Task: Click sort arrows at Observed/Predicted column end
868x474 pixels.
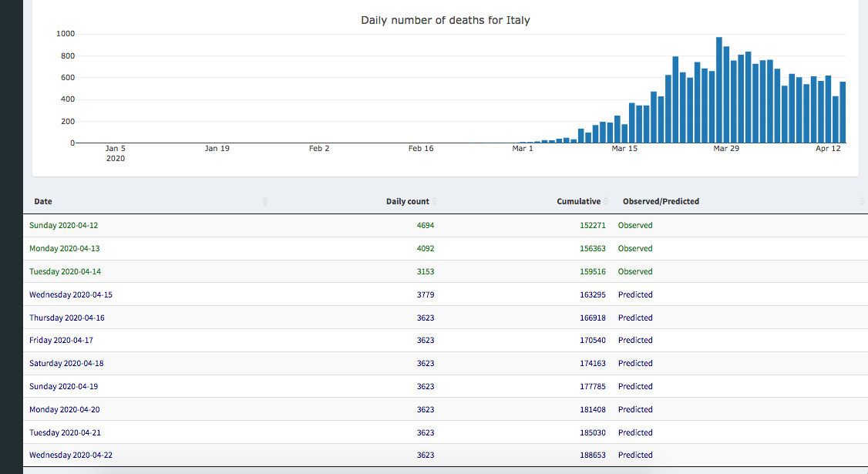Action: (862, 202)
